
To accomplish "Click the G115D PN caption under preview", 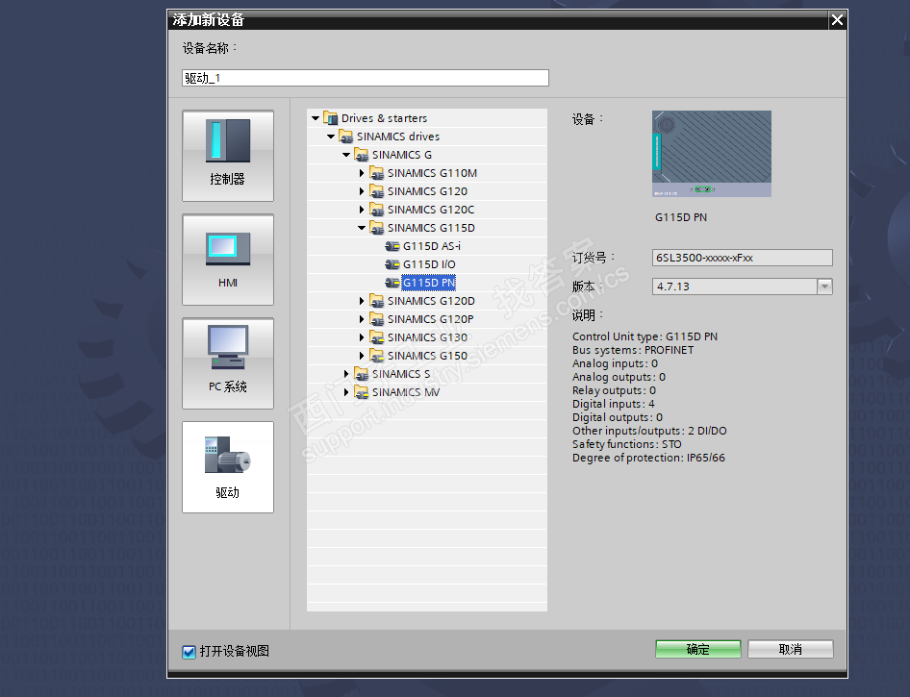I will [681, 217].
